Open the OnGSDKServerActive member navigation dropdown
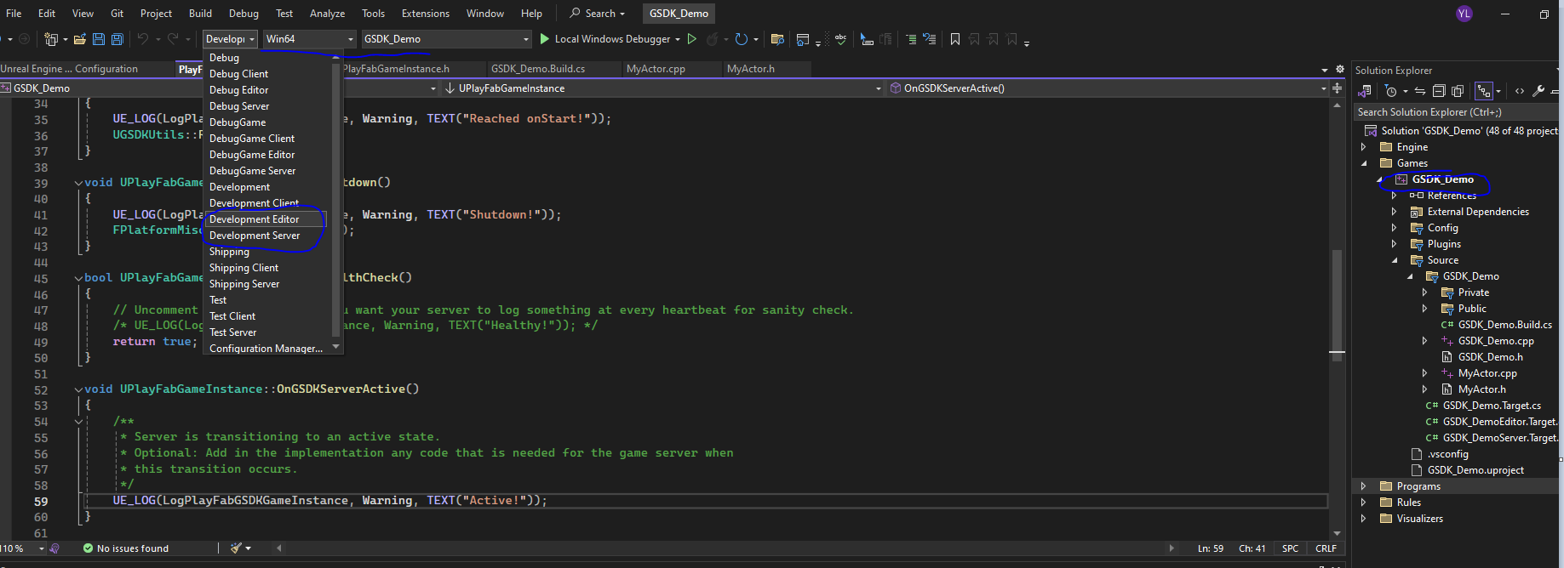 tap(1109, 88)
